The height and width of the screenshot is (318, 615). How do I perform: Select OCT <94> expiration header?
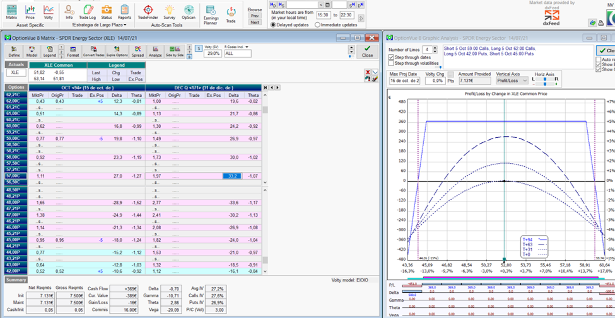[x=87, y=88]
